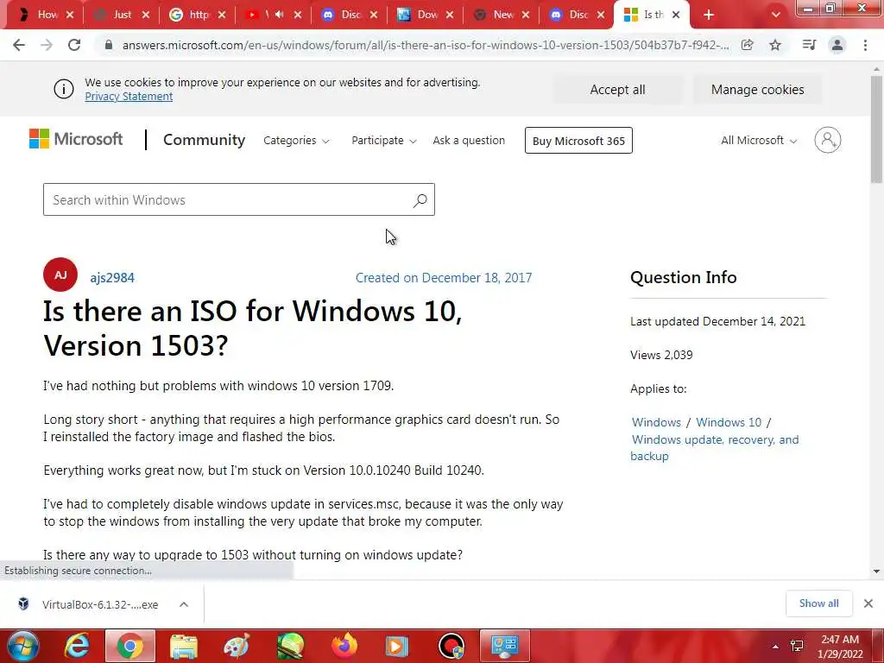Expand VirtualBox download options chevron
This screenshot has height=663, width=884.
[x=184, y=604]
